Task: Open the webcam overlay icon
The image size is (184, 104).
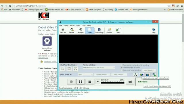Action: pyautogui.click(x=154, y=75)
